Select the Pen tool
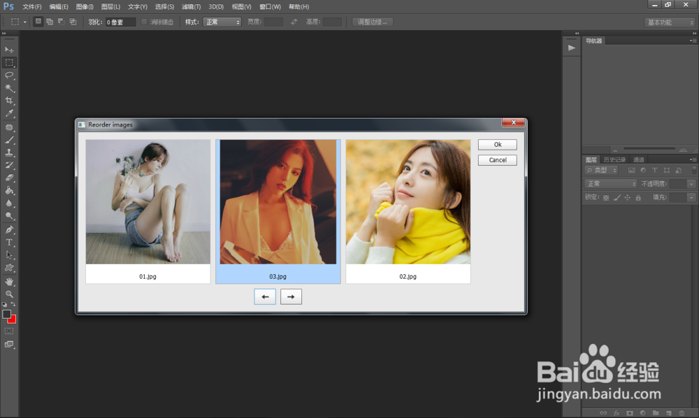 click(9, 229)
